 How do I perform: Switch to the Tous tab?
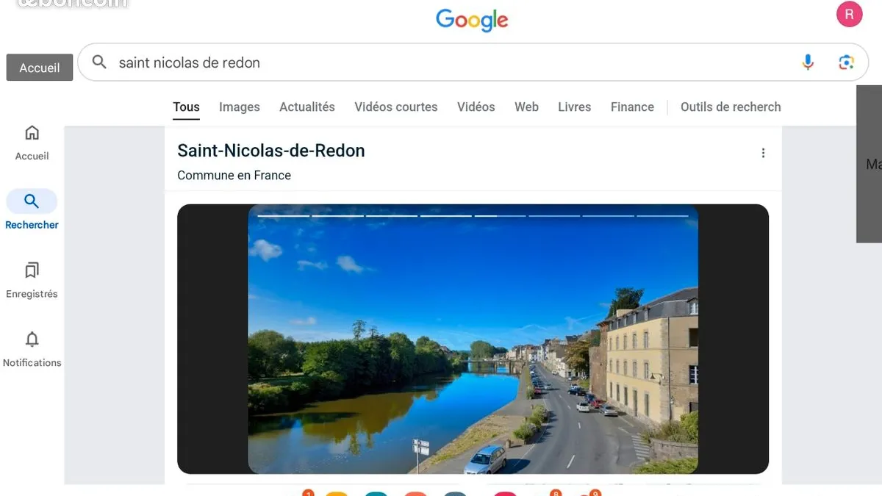click(186, 107)
